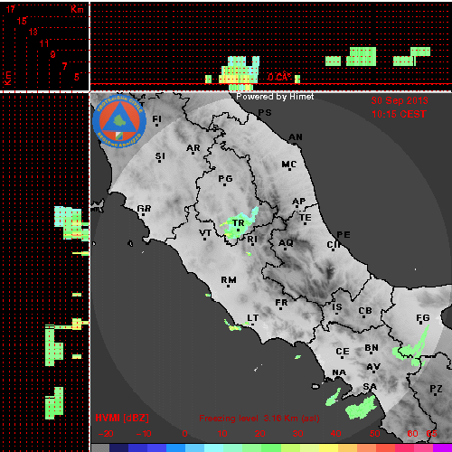Click the GR city label
The width and height of the screenshot is (452, 452).
coord(144,208)
